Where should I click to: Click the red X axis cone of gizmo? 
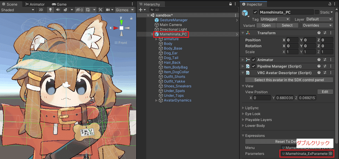116,28
